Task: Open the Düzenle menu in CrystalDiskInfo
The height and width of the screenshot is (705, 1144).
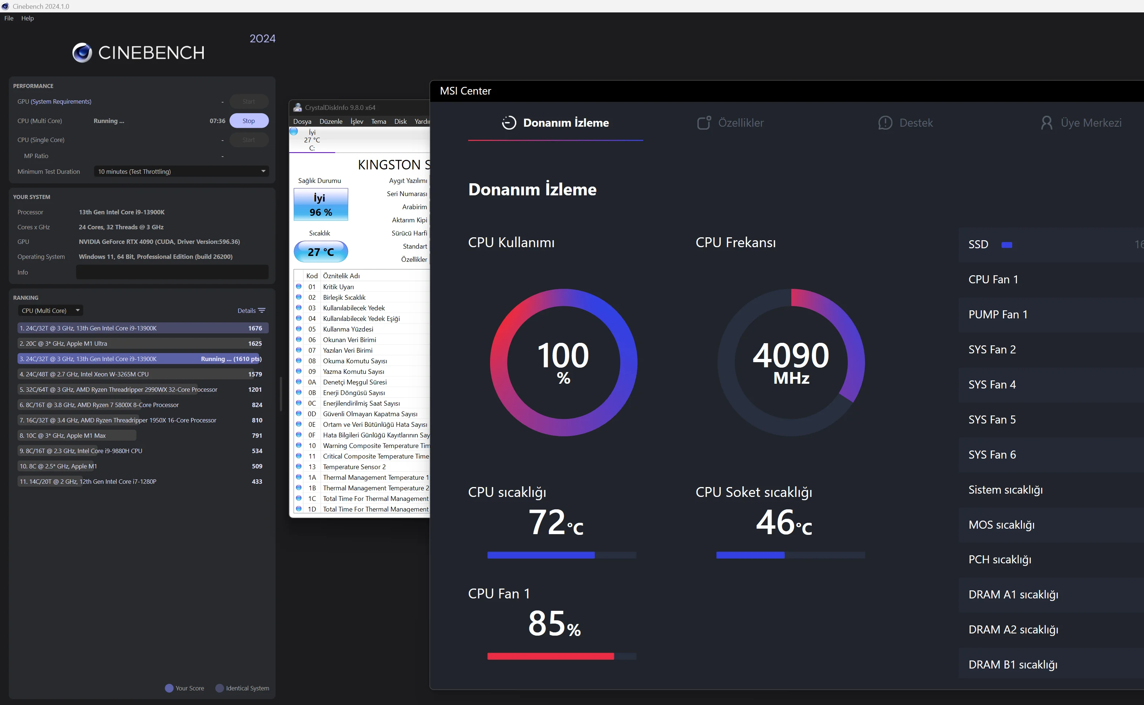Action: coord(331,121)
